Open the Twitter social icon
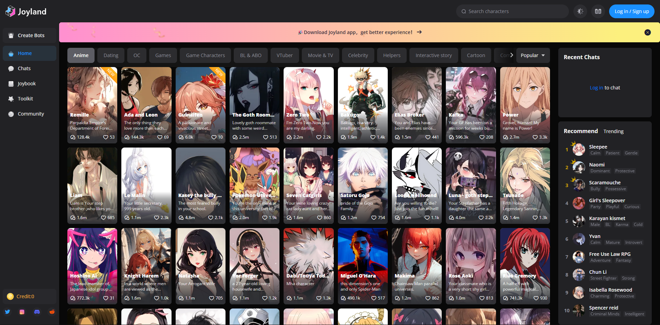Screen dimensions: 660x325 point(8,312)
